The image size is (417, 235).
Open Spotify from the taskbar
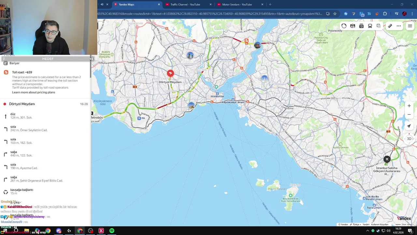click(x=112, y=231)
